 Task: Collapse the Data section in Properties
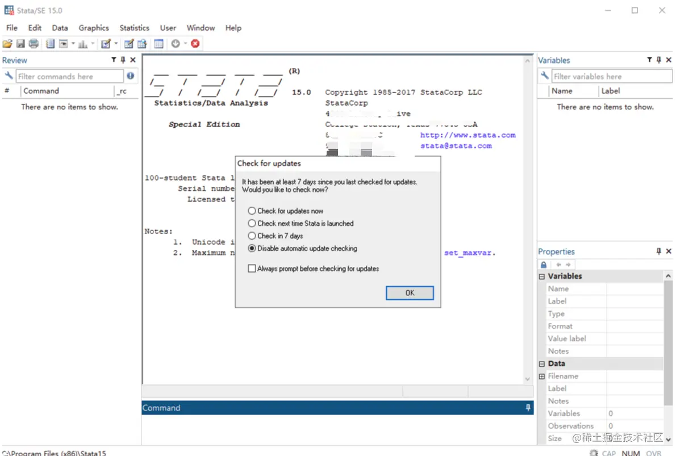(x=542, y=364)
